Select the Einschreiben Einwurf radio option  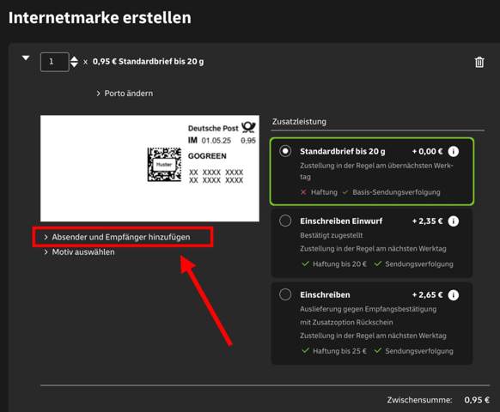285,221
